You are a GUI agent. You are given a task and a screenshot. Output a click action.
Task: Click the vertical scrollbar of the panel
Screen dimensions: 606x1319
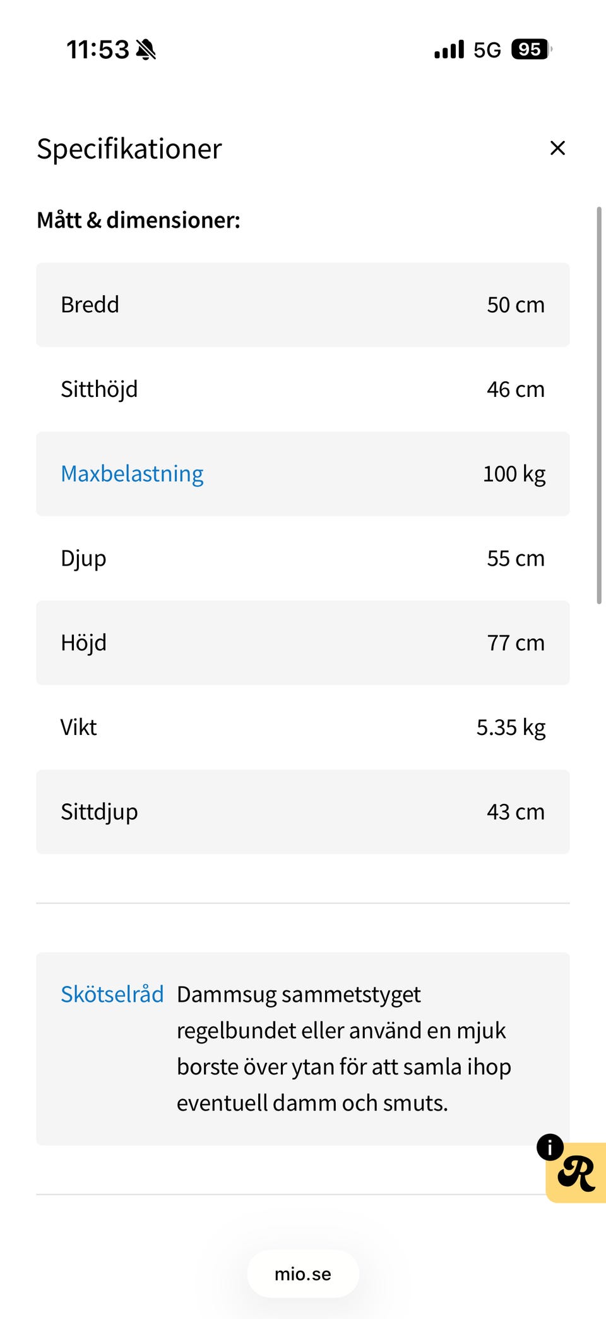(x=598, y=404)
